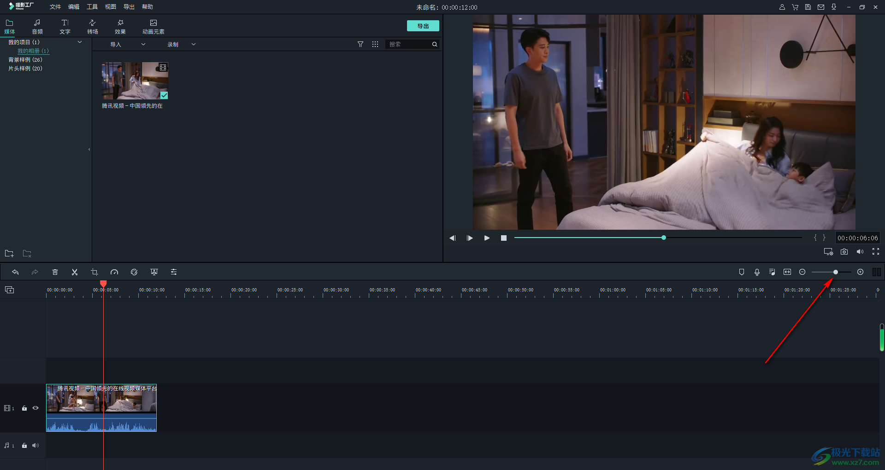This screenshot has width=885, height=470.
Task: Open the mail message icon
Action: [x=821, y=7]
